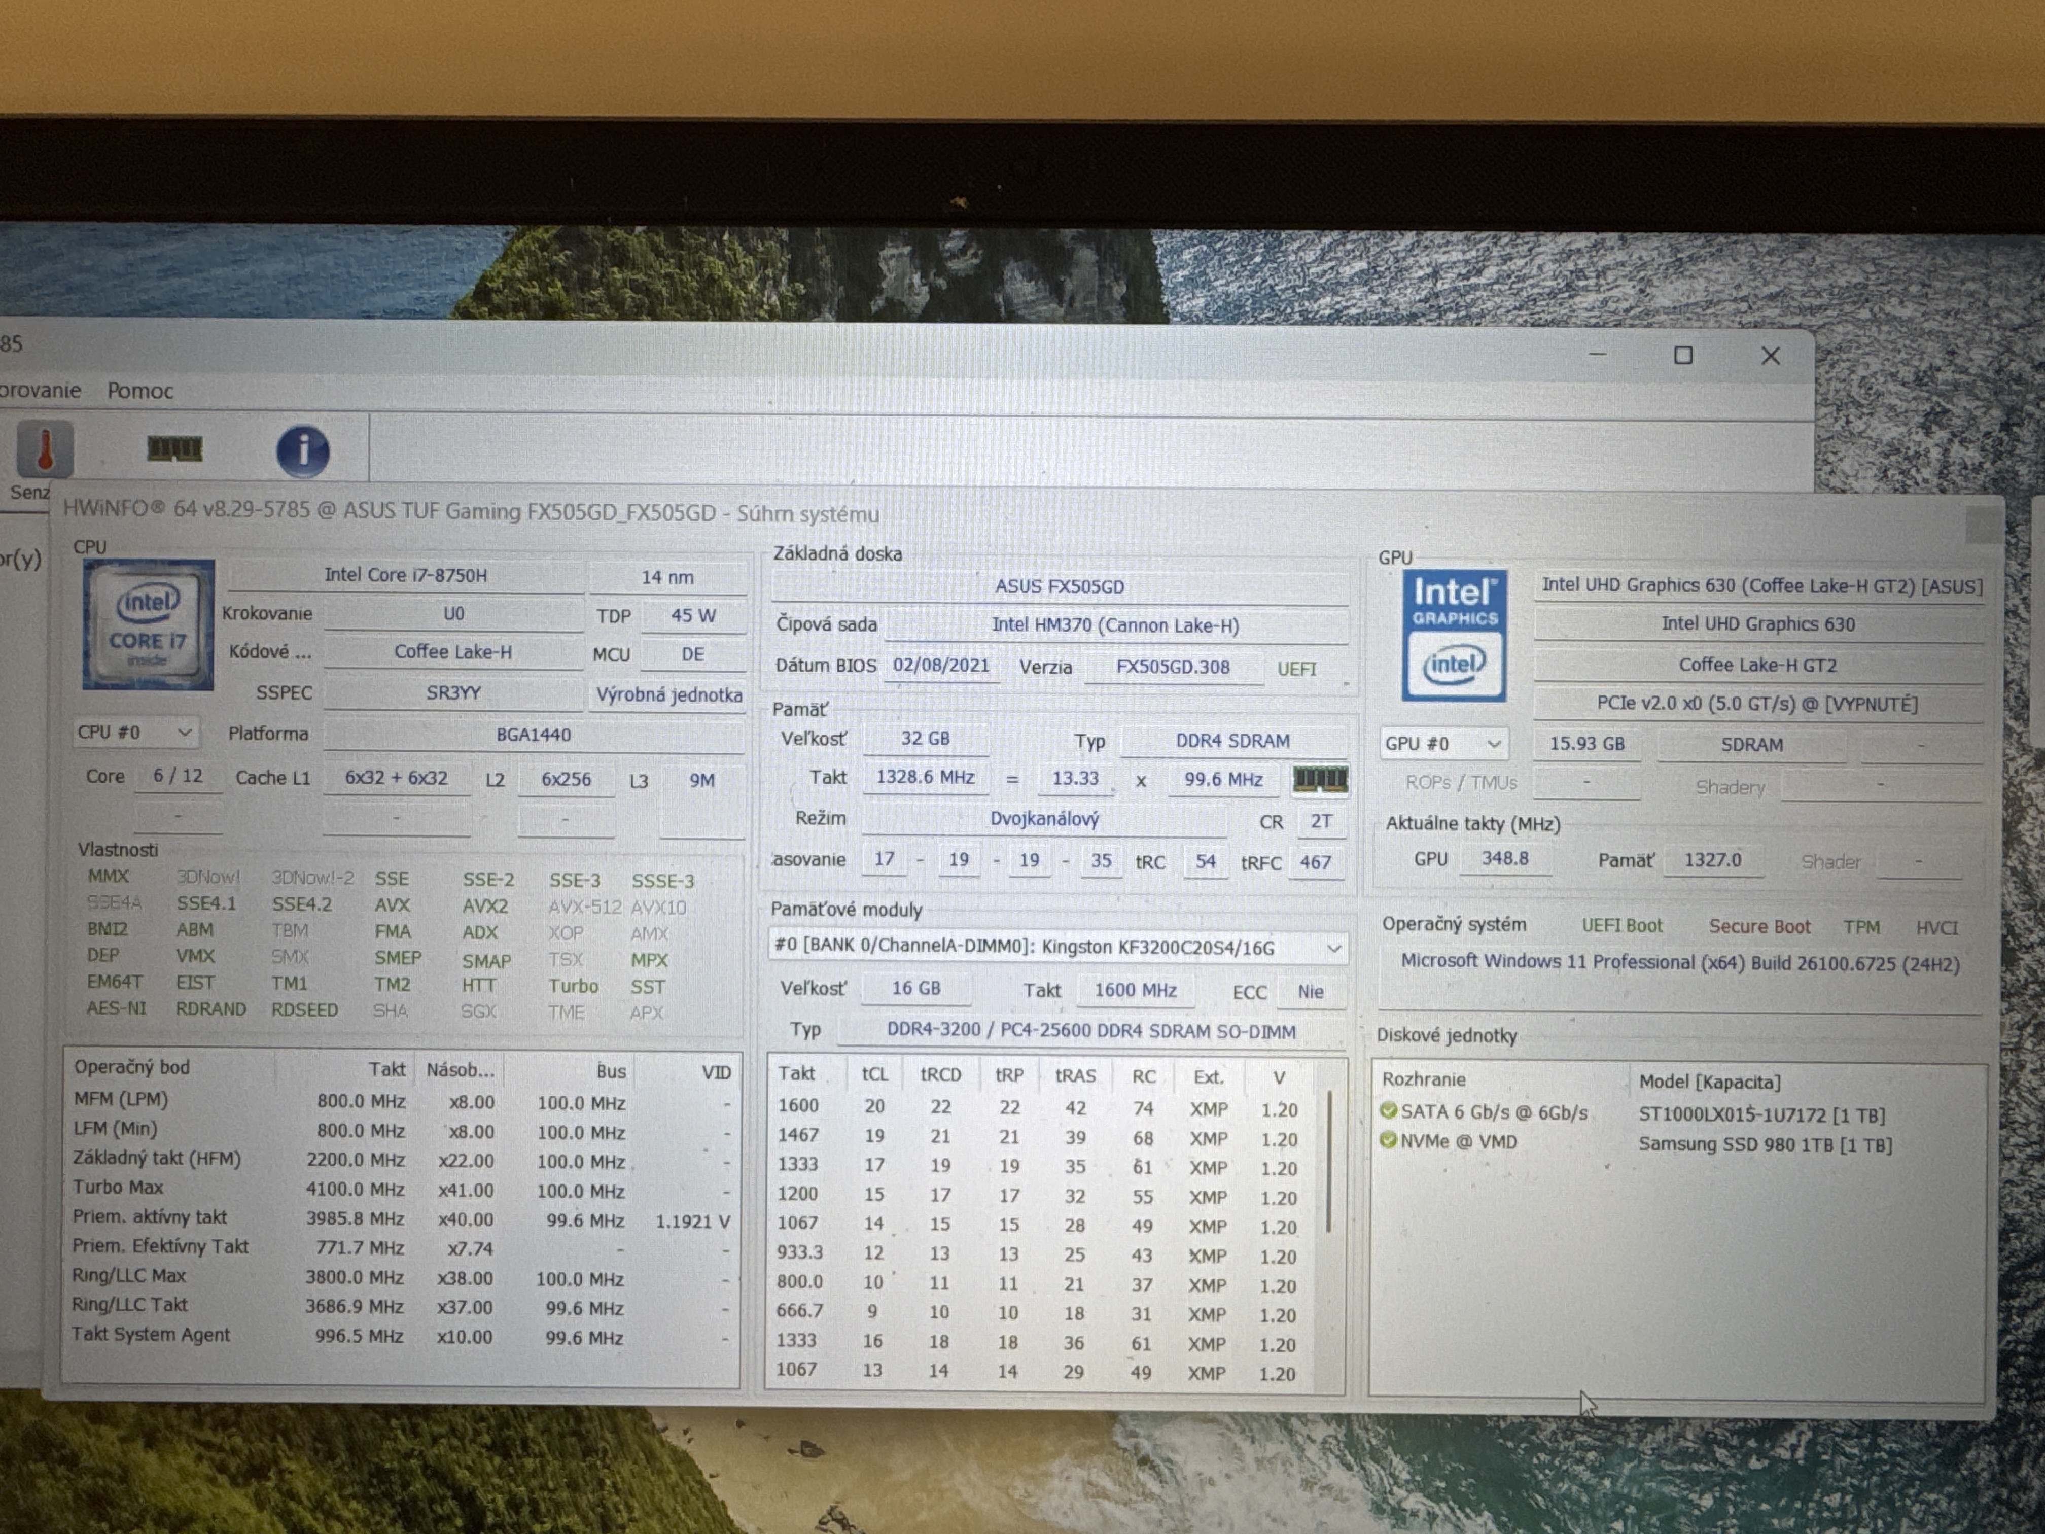The width and height of the screenshot is (2045, 1534).
Task: Click the Microsoft Windows 11 Professional OS text
Action: [1680, 963]
